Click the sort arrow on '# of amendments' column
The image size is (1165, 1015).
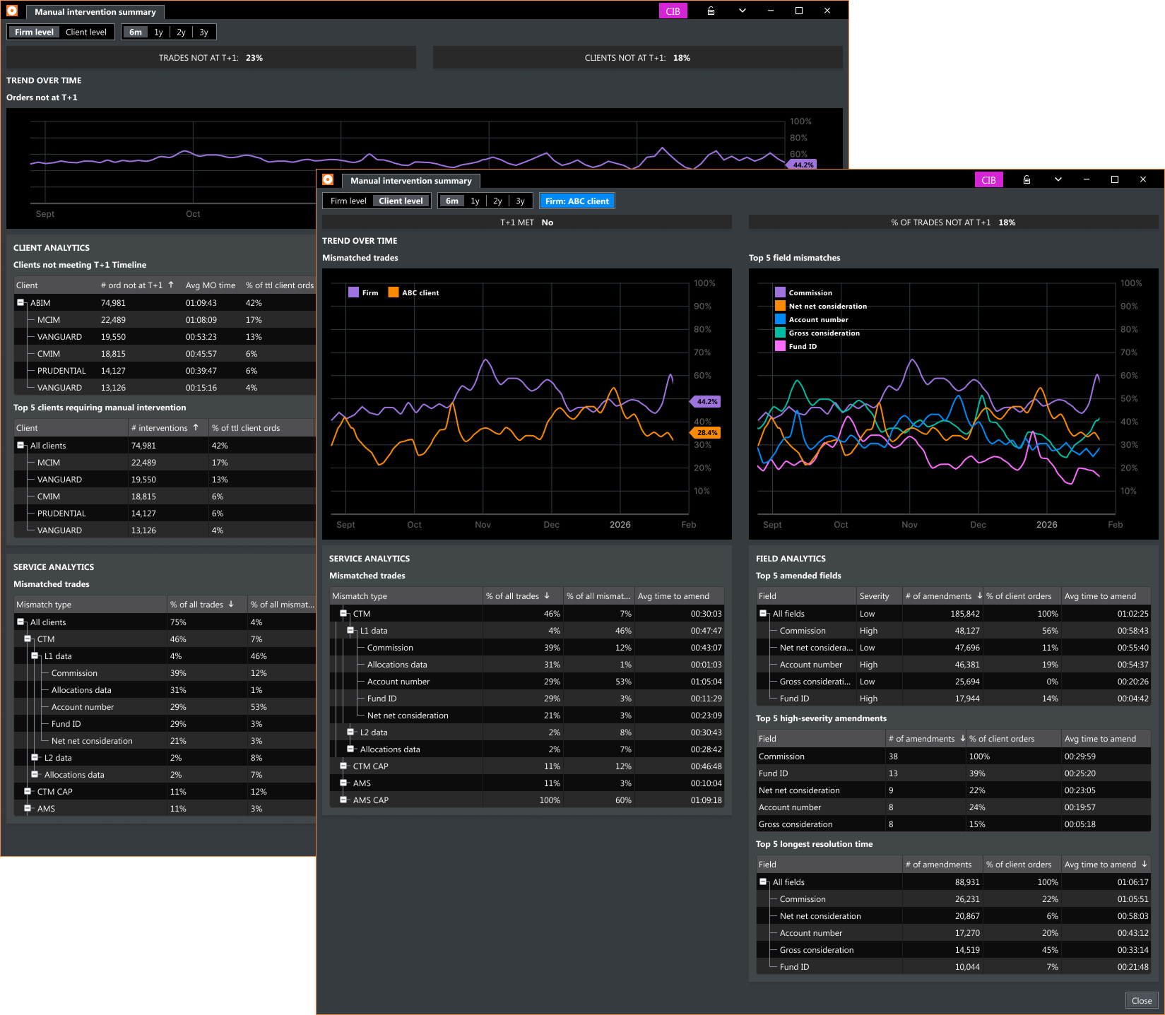click(x=980, y=595)
